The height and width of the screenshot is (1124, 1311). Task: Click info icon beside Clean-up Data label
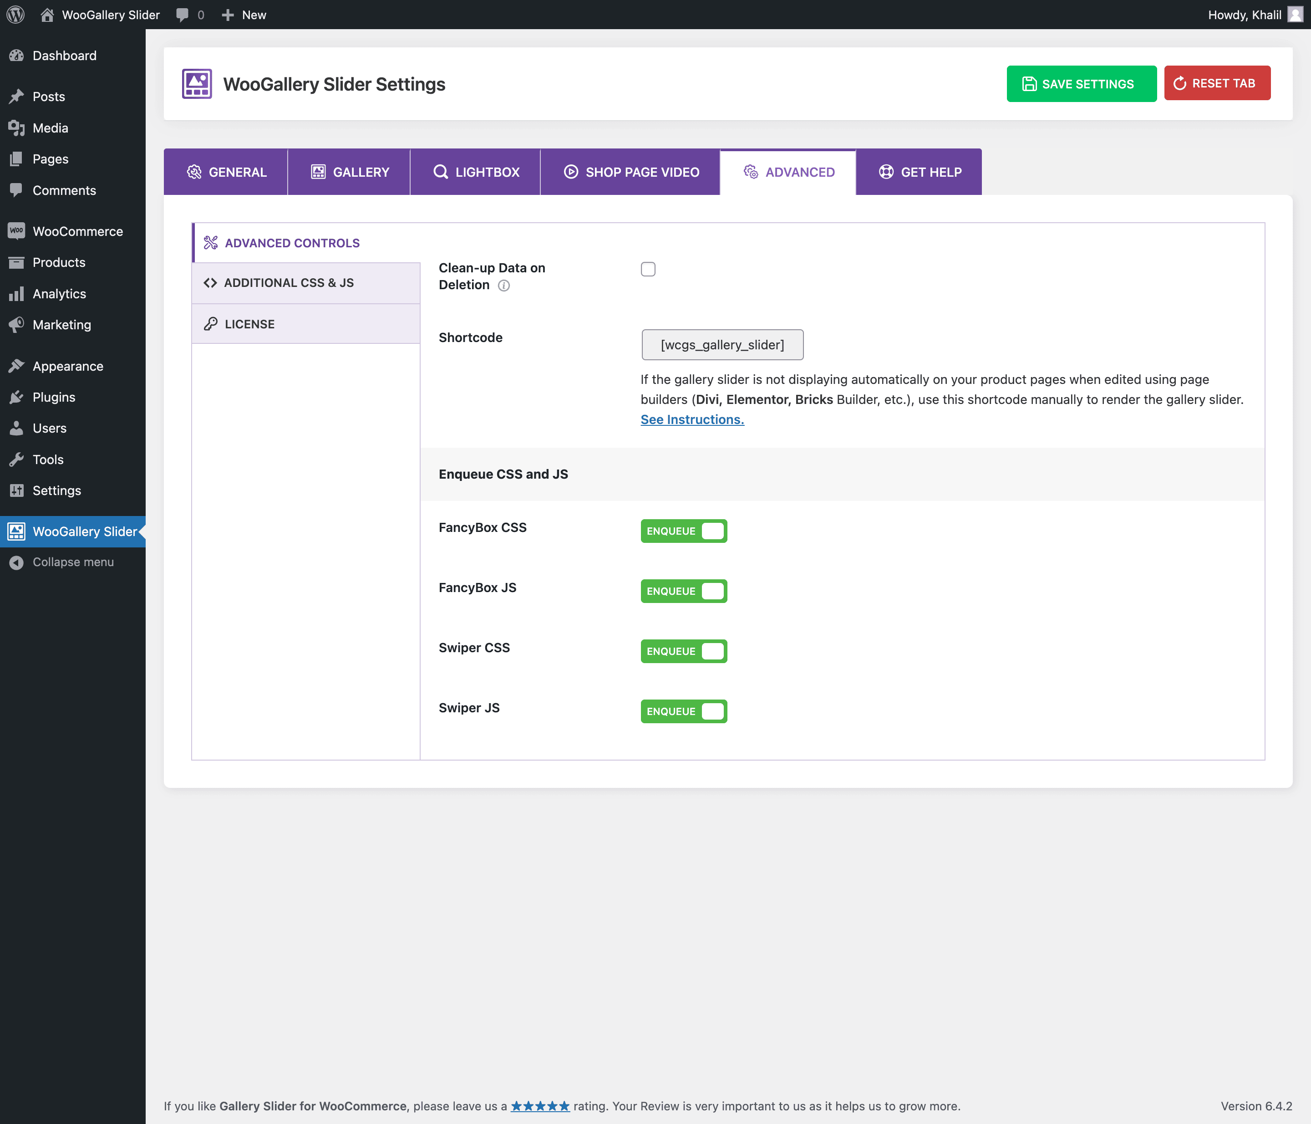(x=503, y=286)
